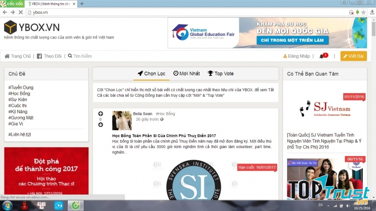Click the ybox.vn address bar
Viewport: 376px width, 211px height.
pos(187,12)
